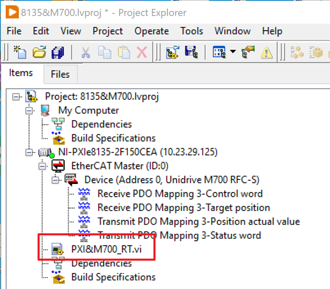
Task: Select PXI&M700_RT.vi in the tree
Action: [106, 249]
